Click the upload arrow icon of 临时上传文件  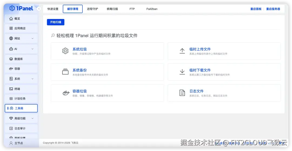point(182,51)
